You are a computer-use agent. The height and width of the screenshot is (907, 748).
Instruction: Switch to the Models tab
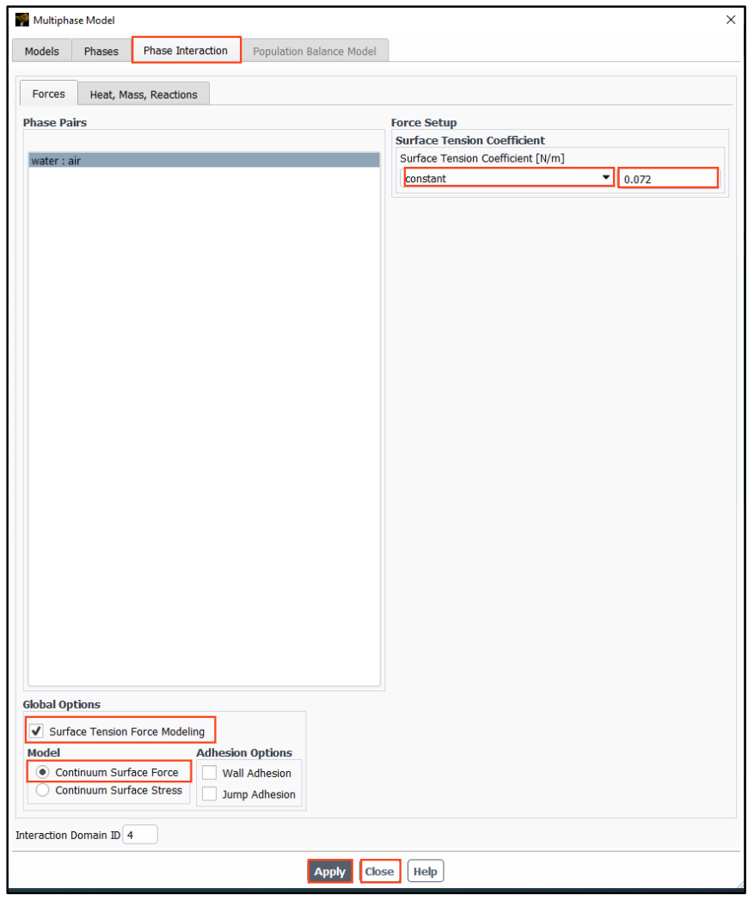[x=41, y=51]
